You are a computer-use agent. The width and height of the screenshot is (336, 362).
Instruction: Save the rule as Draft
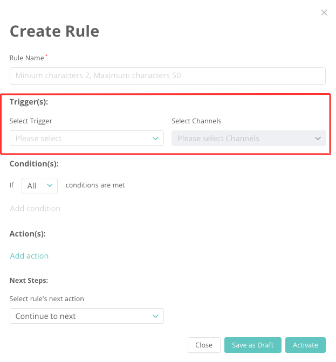pyautogui.click(x=252, y=345)
